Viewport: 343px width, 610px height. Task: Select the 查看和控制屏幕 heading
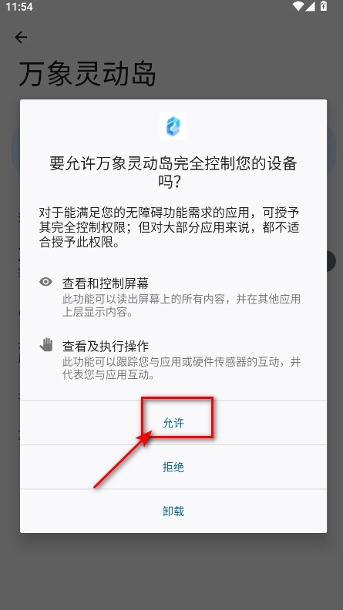tap(106, 283)
